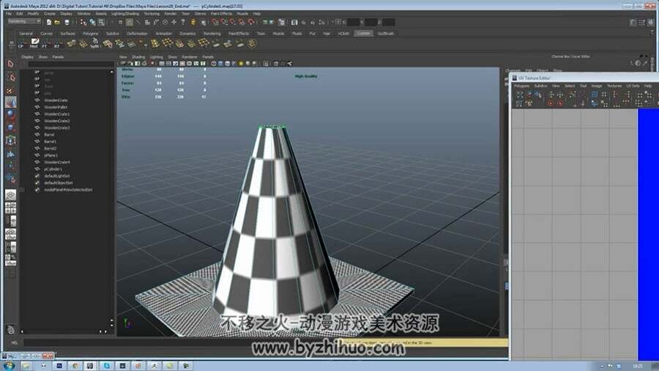Toggle use all lights bulb icon in viewport

pyautogui.click(x=241, y=64)
